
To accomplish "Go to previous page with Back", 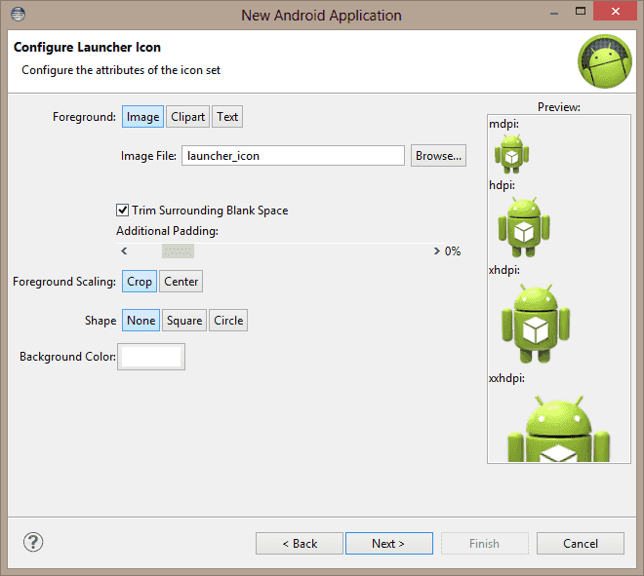I will click(x=300, y=544).
